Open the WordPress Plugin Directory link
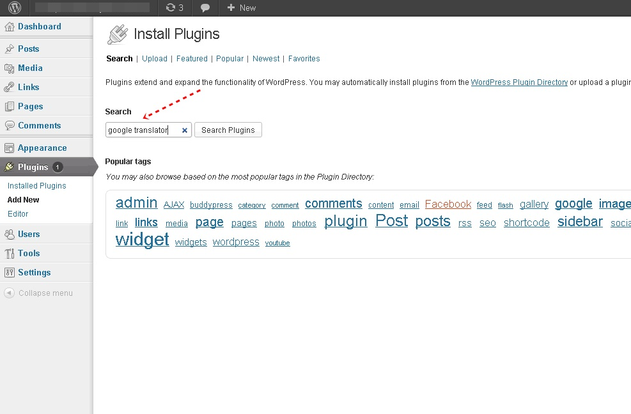The width and height of the screenshot is (631, 414). [x=519, y=82]
